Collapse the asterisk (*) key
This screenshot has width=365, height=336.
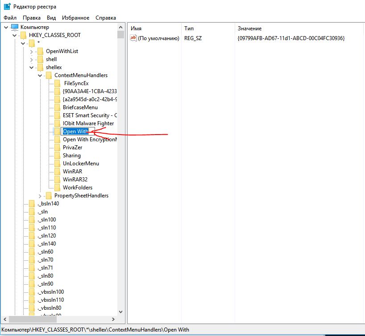23,43
